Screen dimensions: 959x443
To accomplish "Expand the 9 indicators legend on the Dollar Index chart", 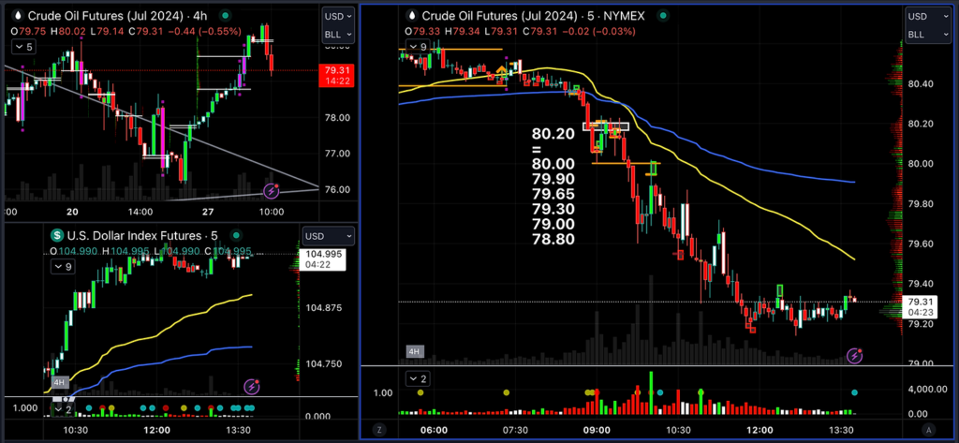I will [x=63, y=267].
